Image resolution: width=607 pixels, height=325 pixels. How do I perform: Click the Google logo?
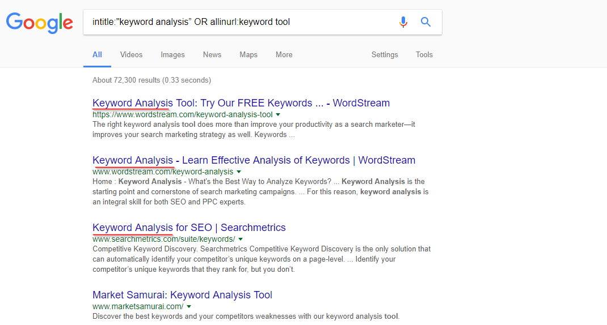pyautogui.click(x=40, y=23)
